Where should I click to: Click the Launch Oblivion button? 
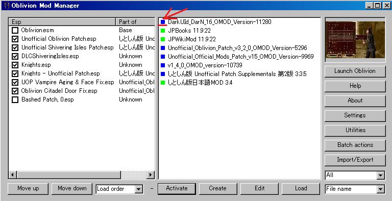click(355, 71)
